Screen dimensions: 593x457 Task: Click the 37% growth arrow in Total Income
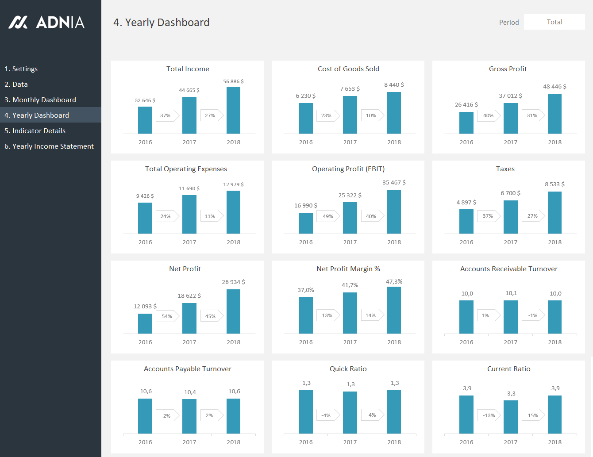tap(167, 115)
